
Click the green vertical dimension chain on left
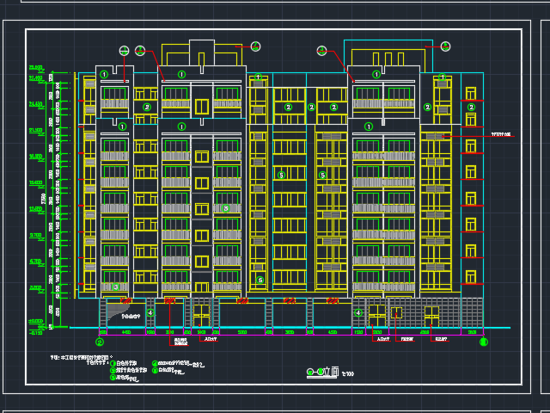click(x=53, y=198)
